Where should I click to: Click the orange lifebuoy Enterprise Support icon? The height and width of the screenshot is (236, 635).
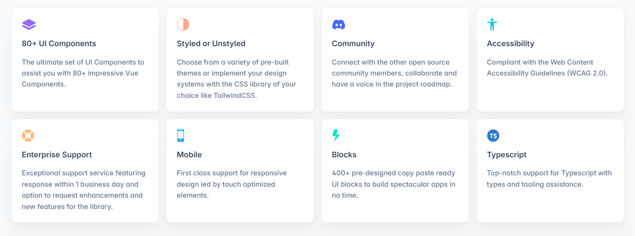click(x=28, y=136)
